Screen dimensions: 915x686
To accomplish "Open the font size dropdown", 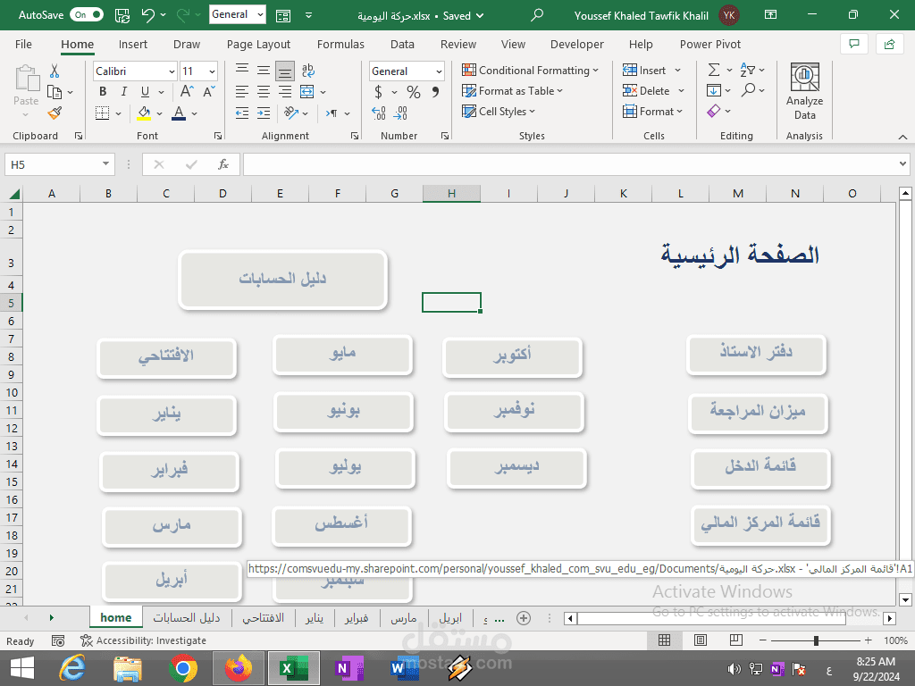I will 212,71.
